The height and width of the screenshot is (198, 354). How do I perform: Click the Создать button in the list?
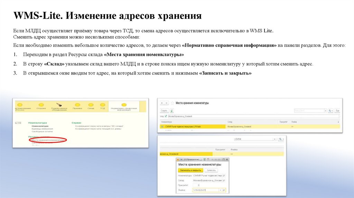164,111
